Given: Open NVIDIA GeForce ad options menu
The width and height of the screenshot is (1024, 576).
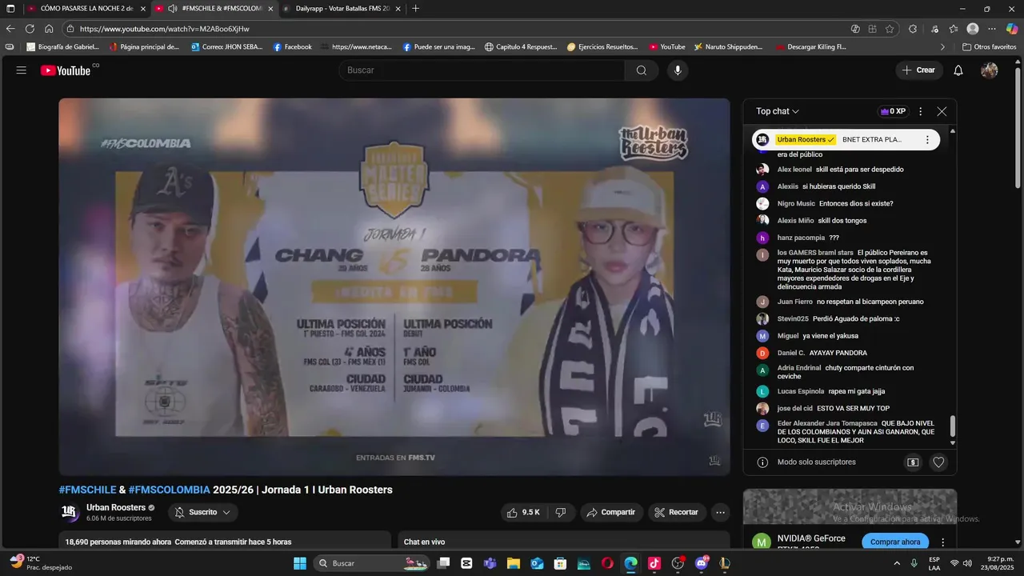Looking at the screenshot, I should pyautogui.click(x=942, y=542).
